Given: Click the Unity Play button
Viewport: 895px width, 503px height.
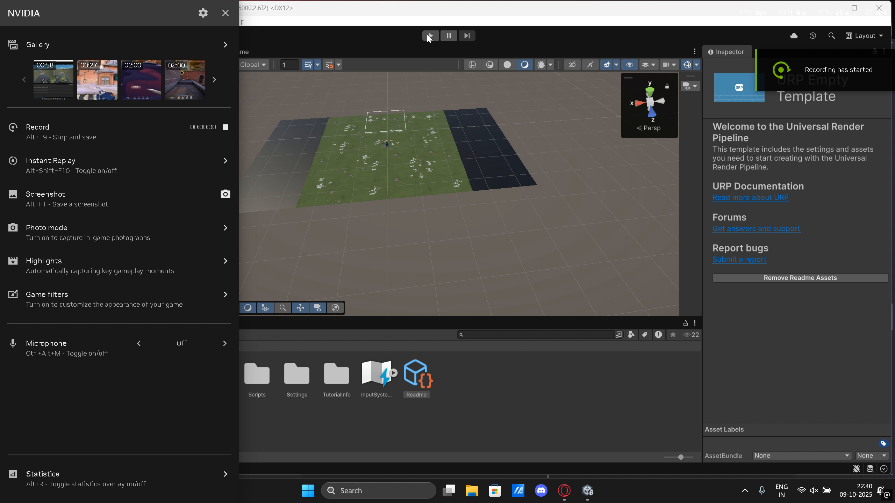Looking at the screenshot, I should [430, 36].
